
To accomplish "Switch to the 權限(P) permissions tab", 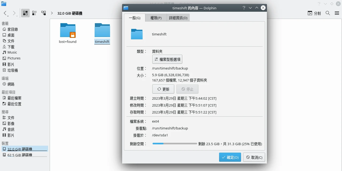I will [156, 18].
